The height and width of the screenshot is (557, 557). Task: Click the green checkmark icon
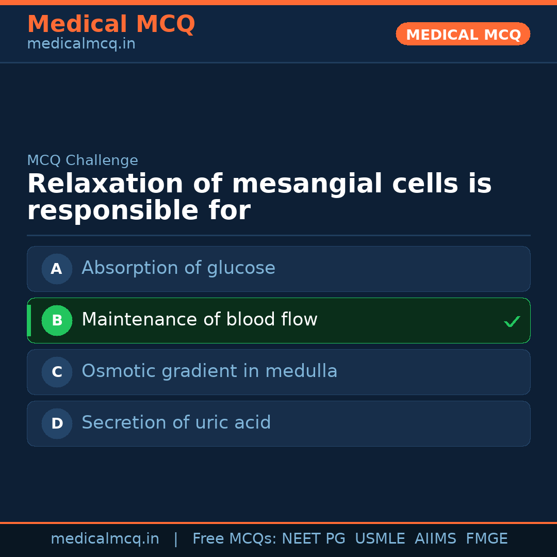[512, 321]
